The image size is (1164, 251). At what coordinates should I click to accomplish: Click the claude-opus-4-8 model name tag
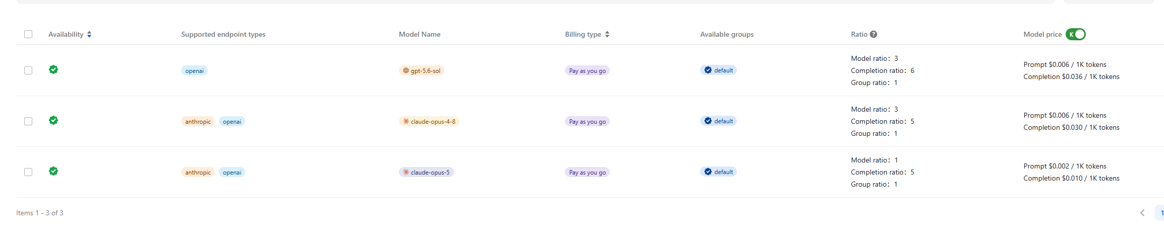tap(429, 122)
